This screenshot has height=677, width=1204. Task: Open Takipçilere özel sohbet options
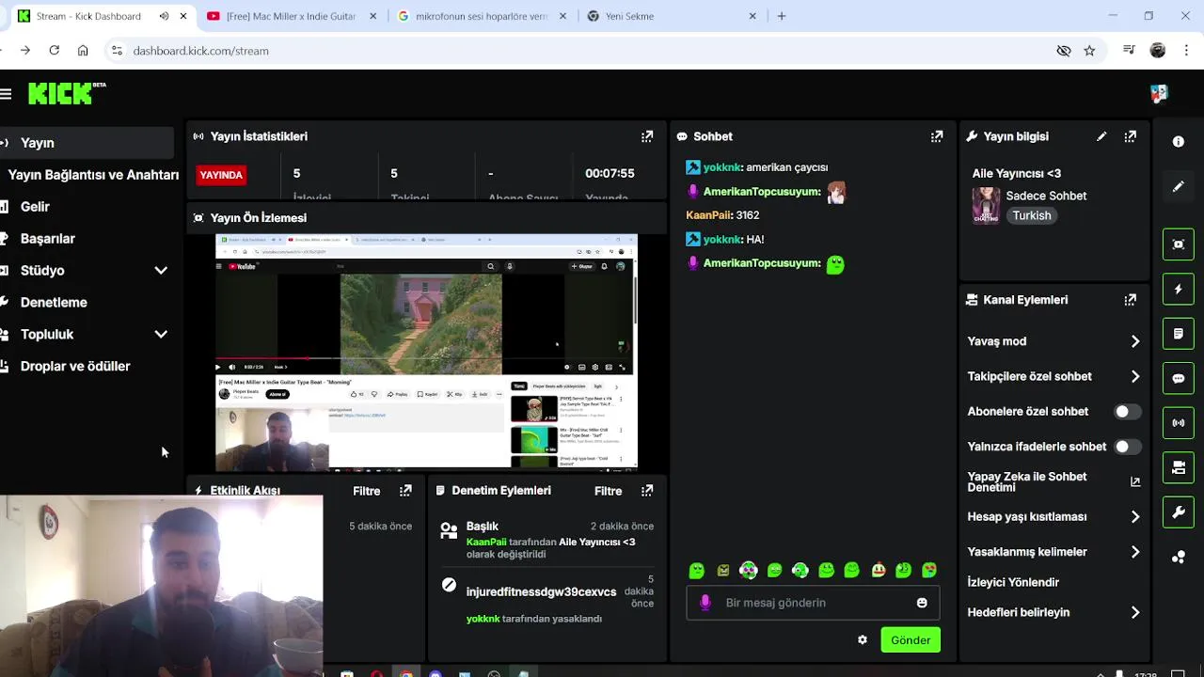[x=1053, y=376]
